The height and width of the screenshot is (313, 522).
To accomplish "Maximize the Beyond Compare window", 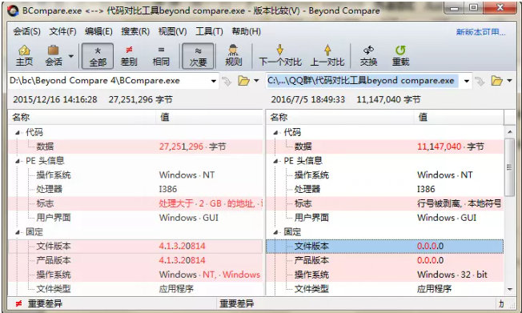I will 474,7.
